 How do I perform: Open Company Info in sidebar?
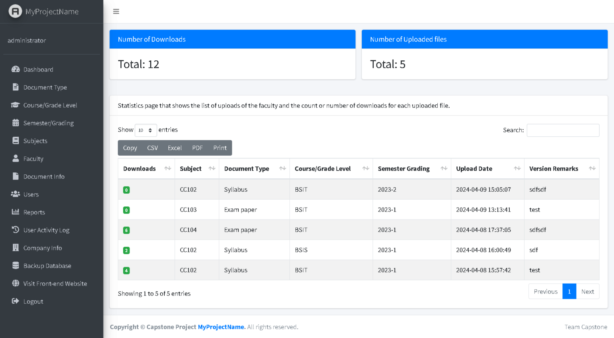pos(42,248)
